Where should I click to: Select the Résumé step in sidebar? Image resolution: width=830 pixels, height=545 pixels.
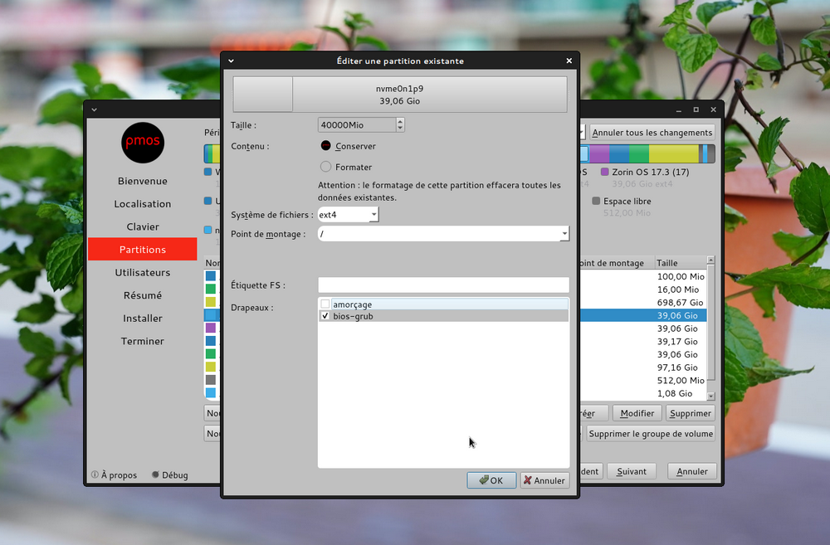click(143, 295)
